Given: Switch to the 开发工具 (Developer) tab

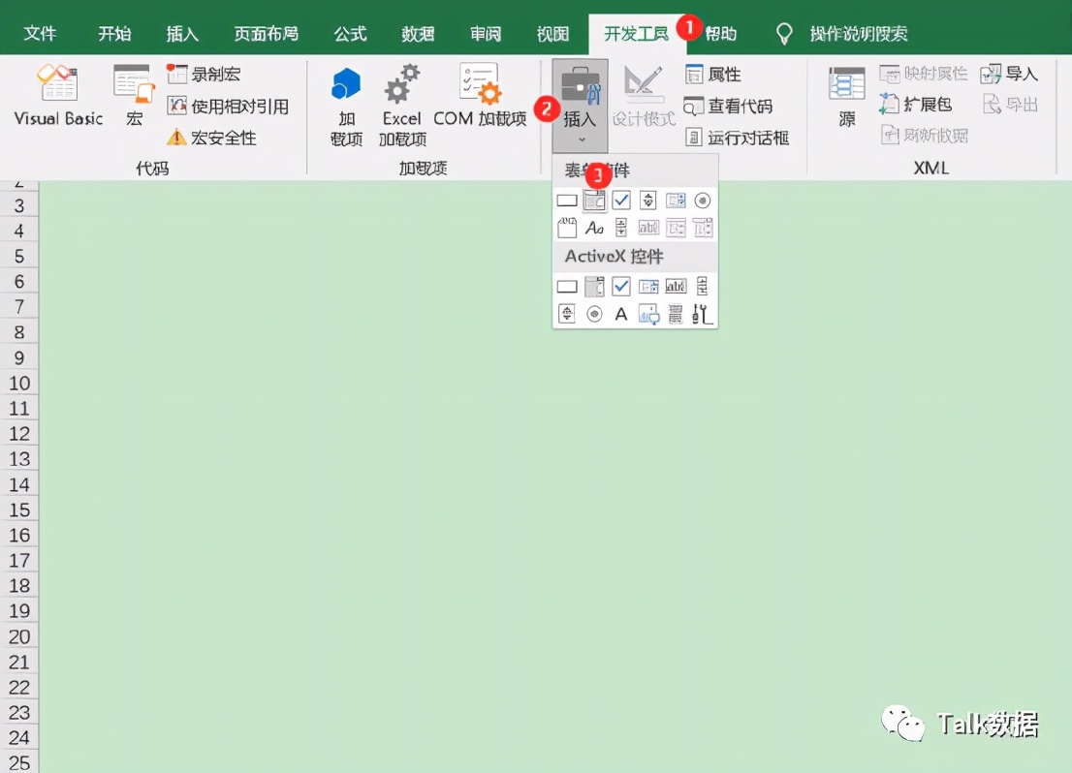Looking at the screenshot, I should coord(636,33).
